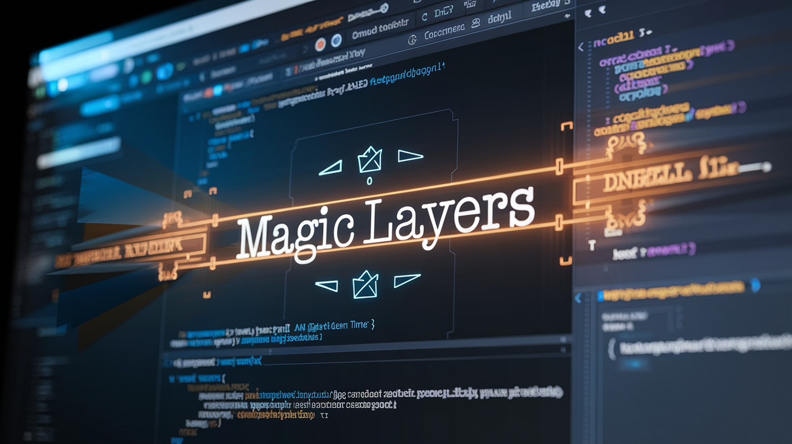Check the blue square in lower right panel
Viewport: 792px width, 444px height.
click(x=600, y=296)
